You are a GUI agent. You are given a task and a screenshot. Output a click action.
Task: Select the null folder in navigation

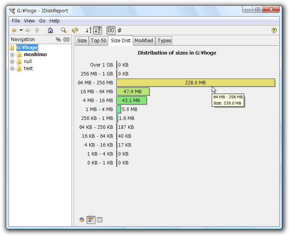[28, 62]
